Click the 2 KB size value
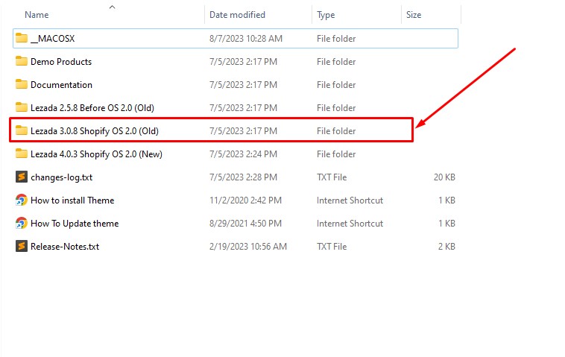 446,247
